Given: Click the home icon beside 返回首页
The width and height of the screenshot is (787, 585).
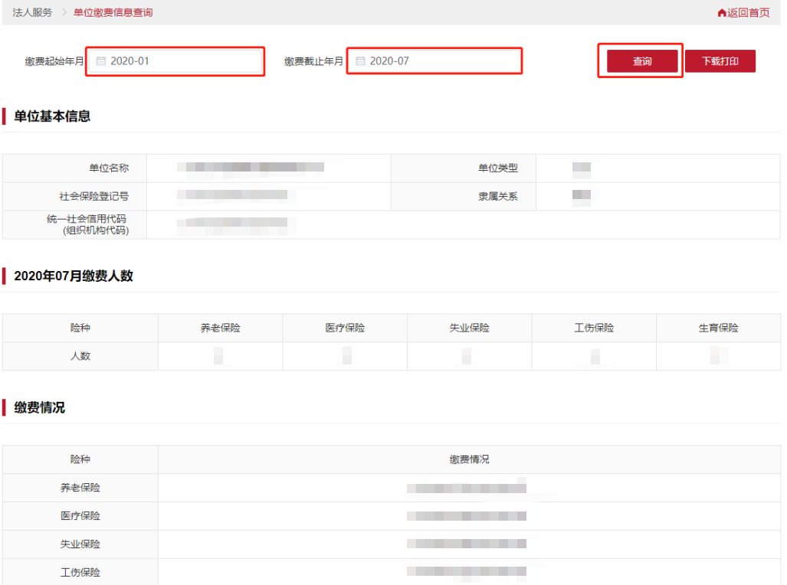Looking at the screenshot, I should point(721,13).
